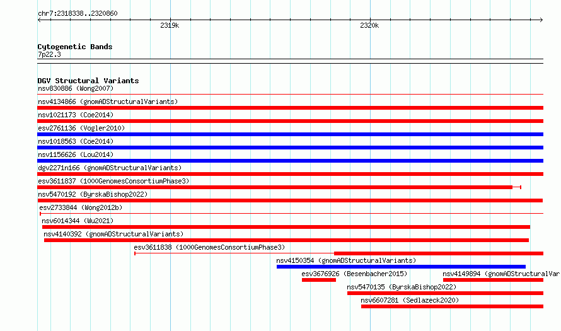
Task: Open the nsv1021173 (Coe2014) variant label
Action: [76, 115]
